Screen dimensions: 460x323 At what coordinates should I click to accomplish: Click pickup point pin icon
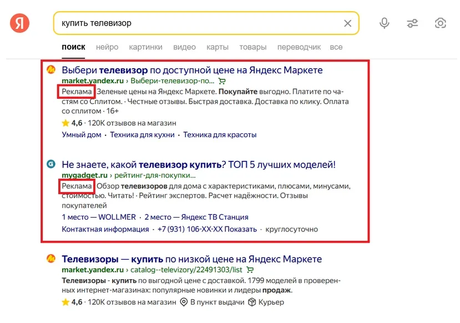click(184, 302)
